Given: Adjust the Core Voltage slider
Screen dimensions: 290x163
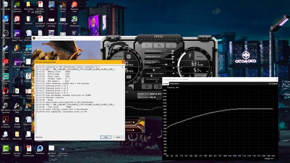Looking at the screenshot, I should tap(159, 53).
